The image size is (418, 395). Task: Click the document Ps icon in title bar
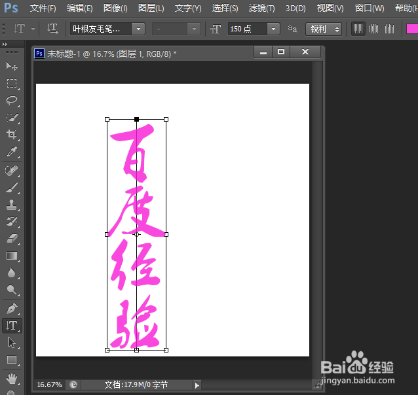[x=39, y=54]
